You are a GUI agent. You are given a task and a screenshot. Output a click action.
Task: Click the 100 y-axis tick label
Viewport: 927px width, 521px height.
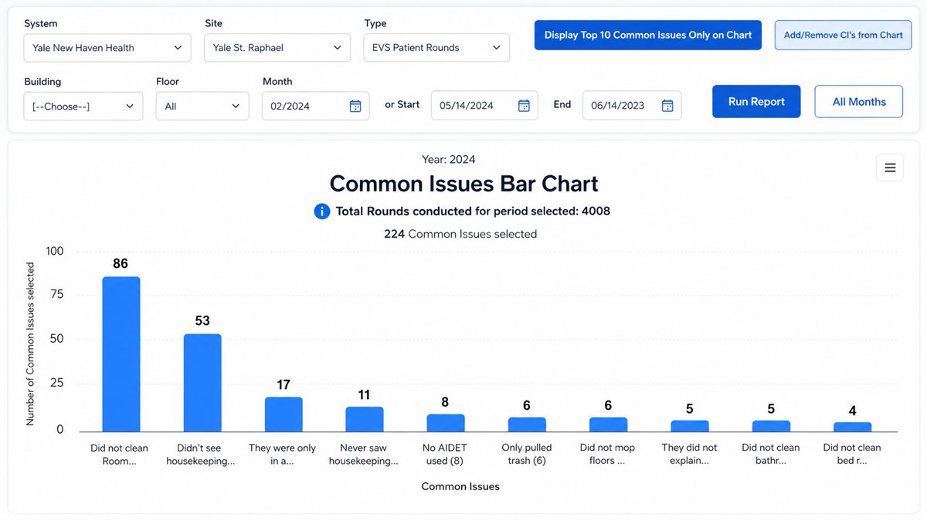(x=54, y=251)
